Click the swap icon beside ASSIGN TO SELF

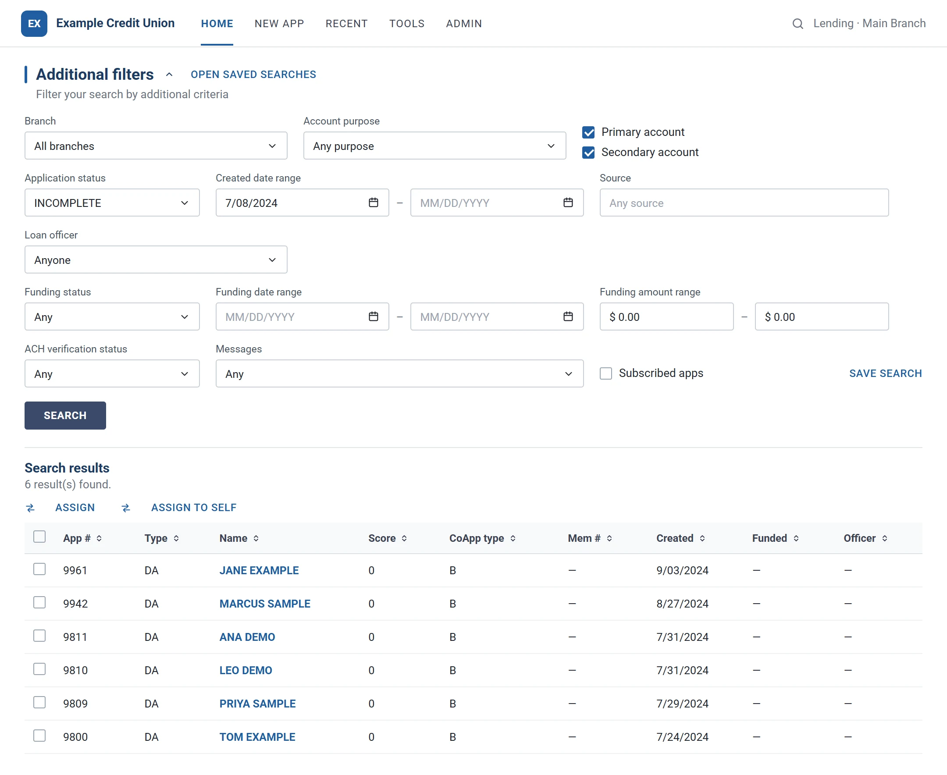[x=126, y=508]
